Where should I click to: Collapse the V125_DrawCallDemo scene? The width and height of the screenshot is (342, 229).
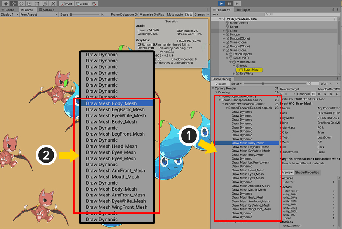pos(220,19)
